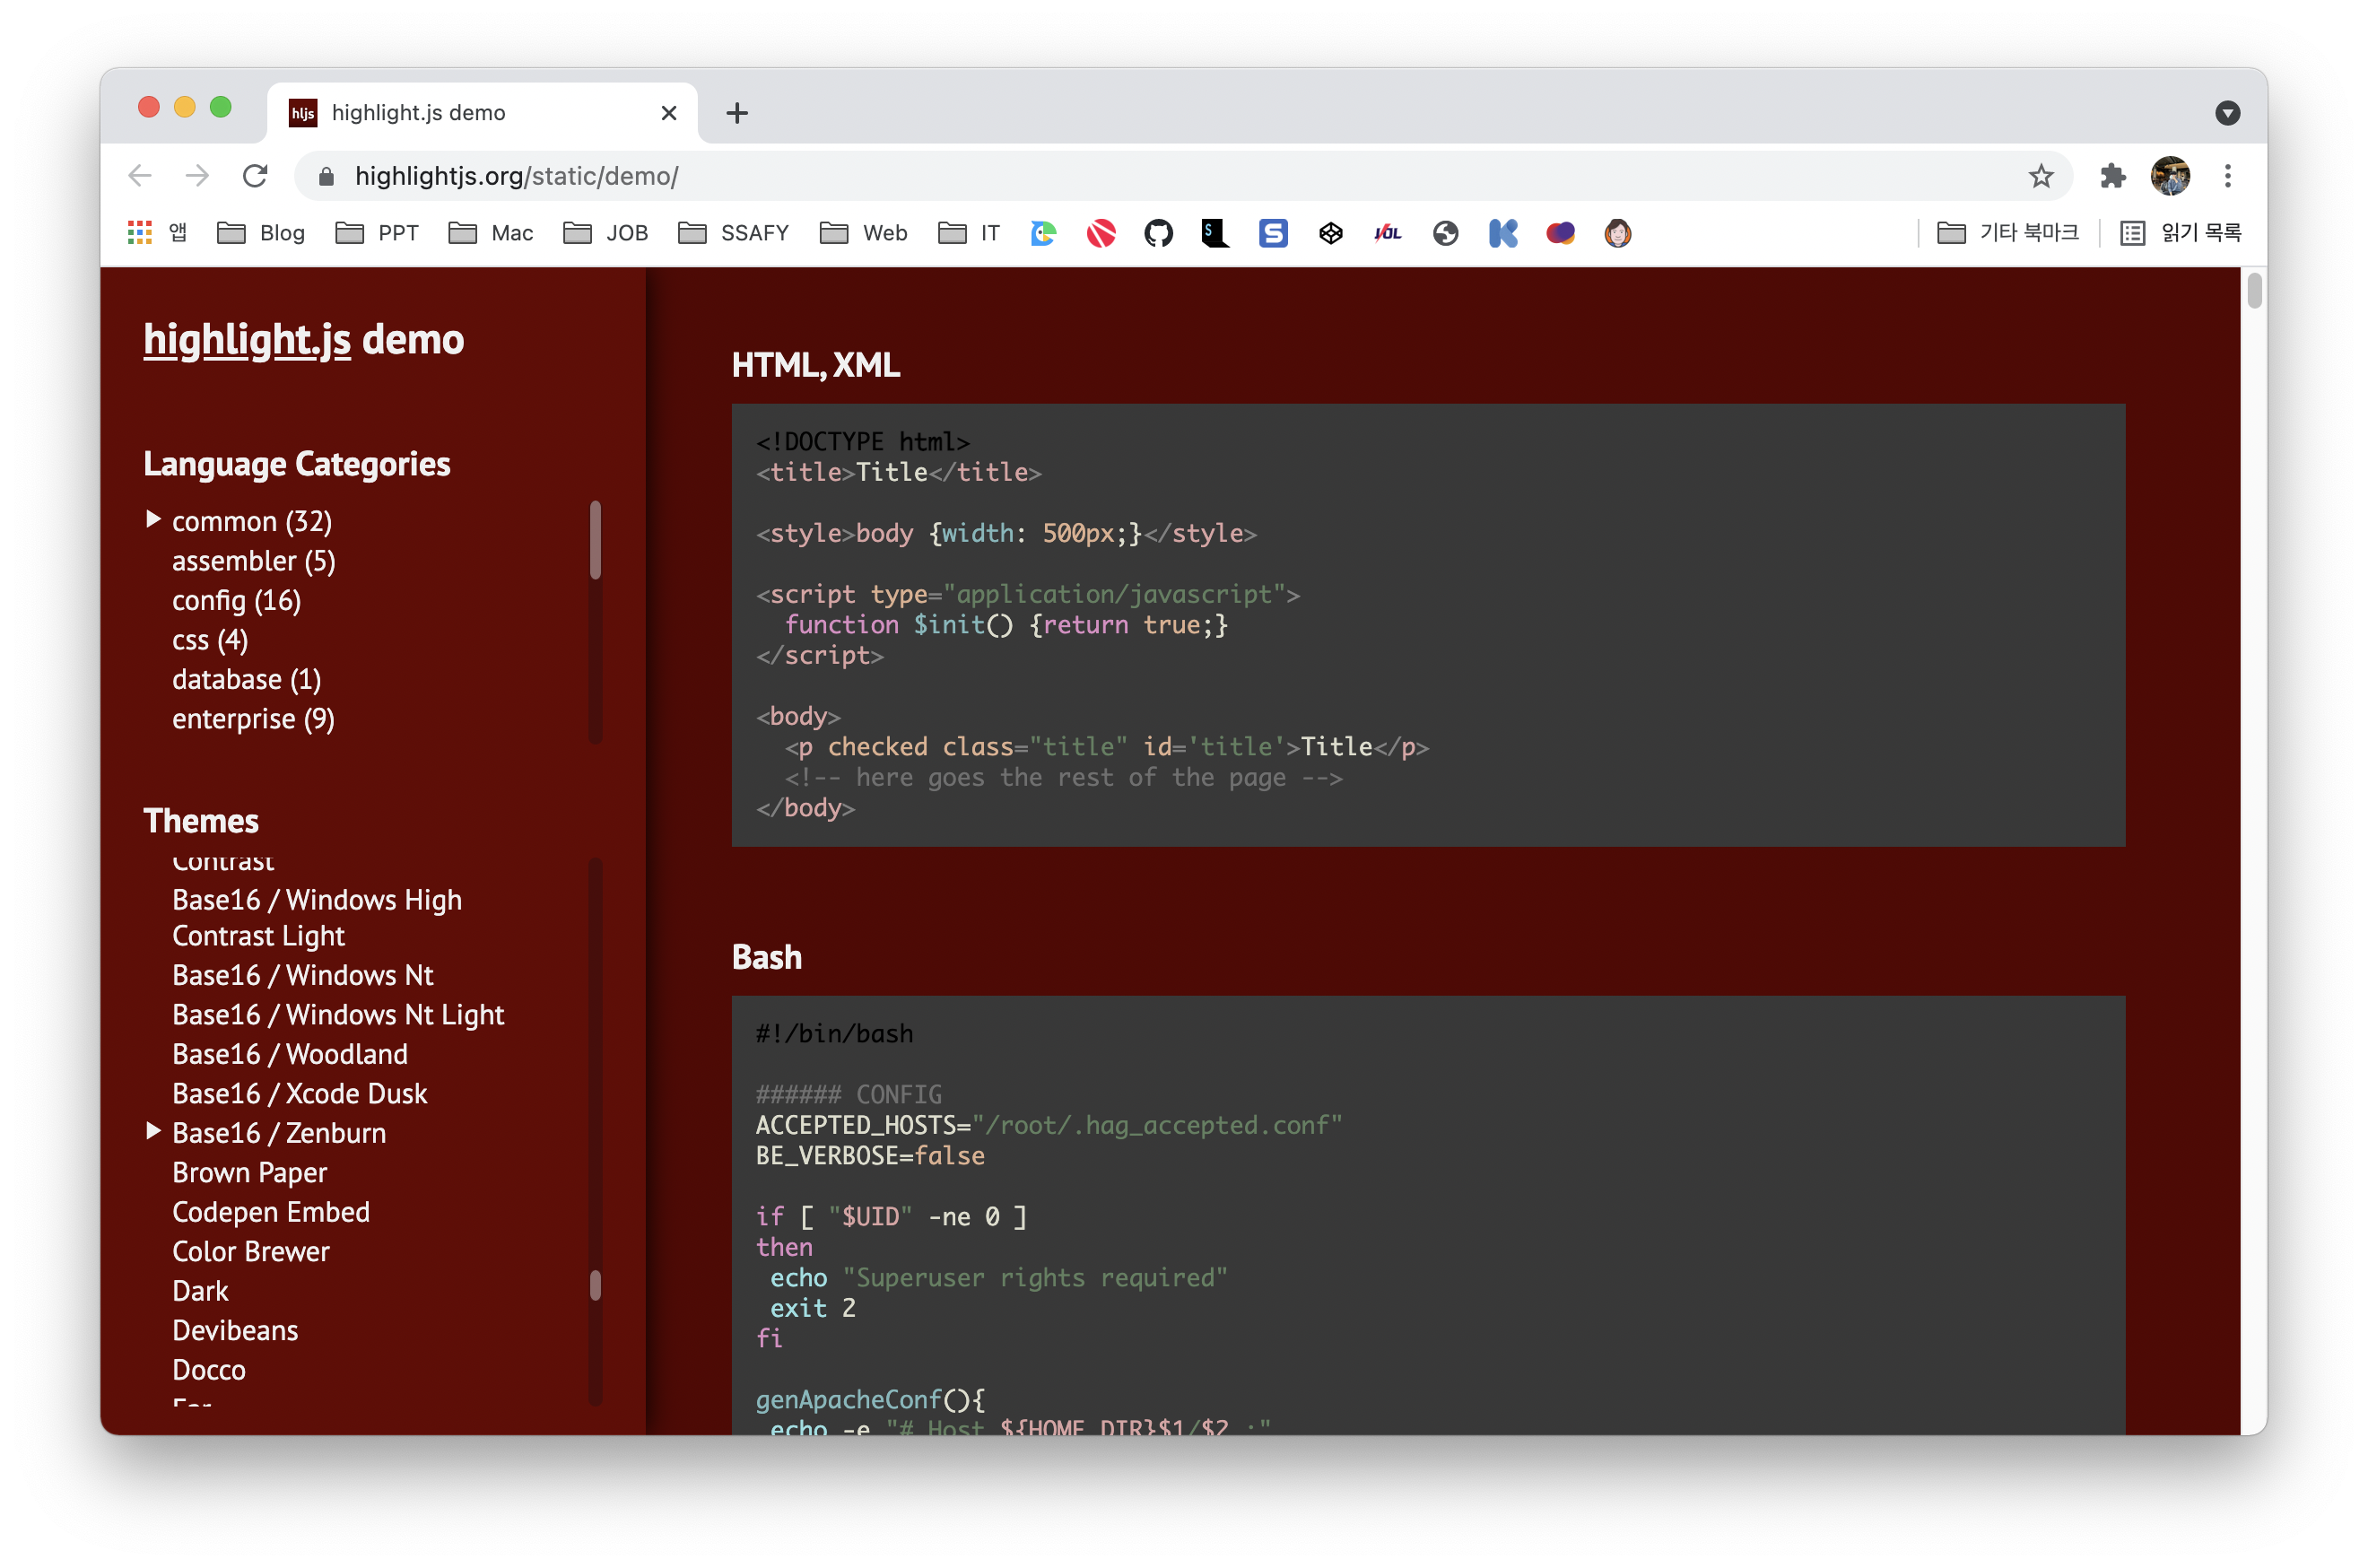Open the 읽기 목록 reading list
Viewport: 2368px width, 1568px height.
tap(2181, 233)
